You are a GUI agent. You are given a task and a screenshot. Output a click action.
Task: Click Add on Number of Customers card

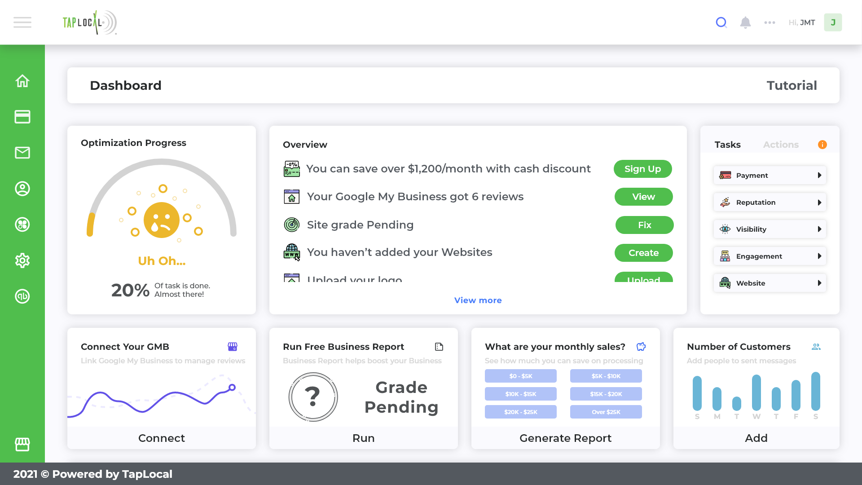click(756, 438)
